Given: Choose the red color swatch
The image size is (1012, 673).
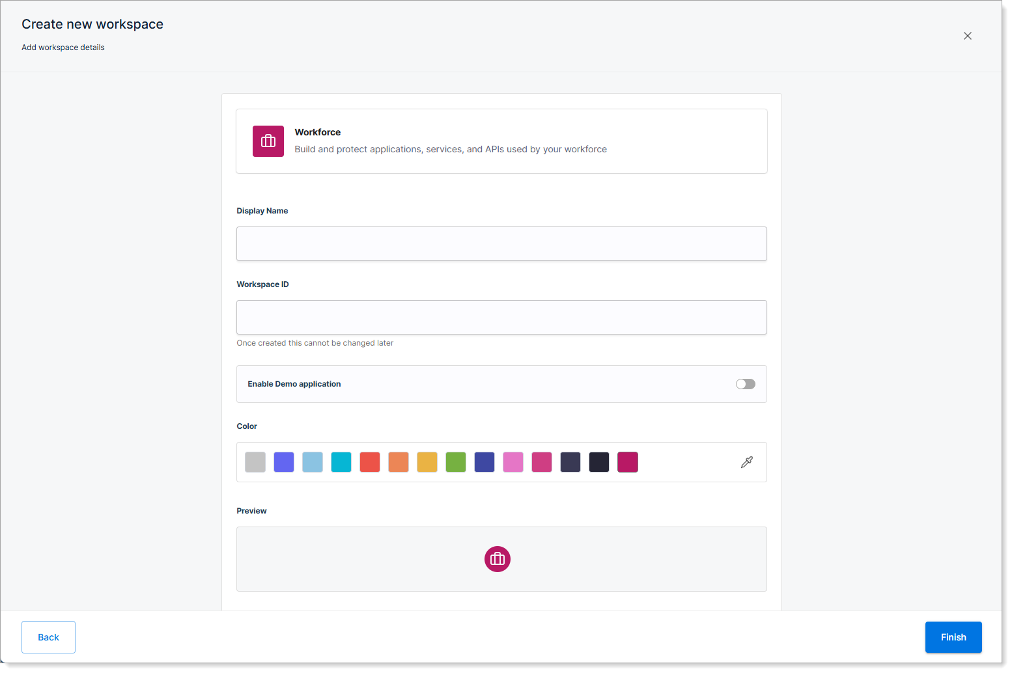Looking at the screenshot, I should click(370, 462).
